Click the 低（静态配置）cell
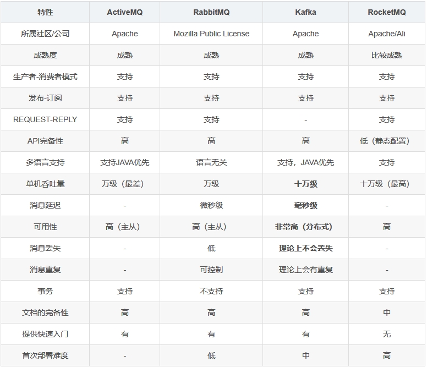427x367 pixels. (x=385, y=141)
